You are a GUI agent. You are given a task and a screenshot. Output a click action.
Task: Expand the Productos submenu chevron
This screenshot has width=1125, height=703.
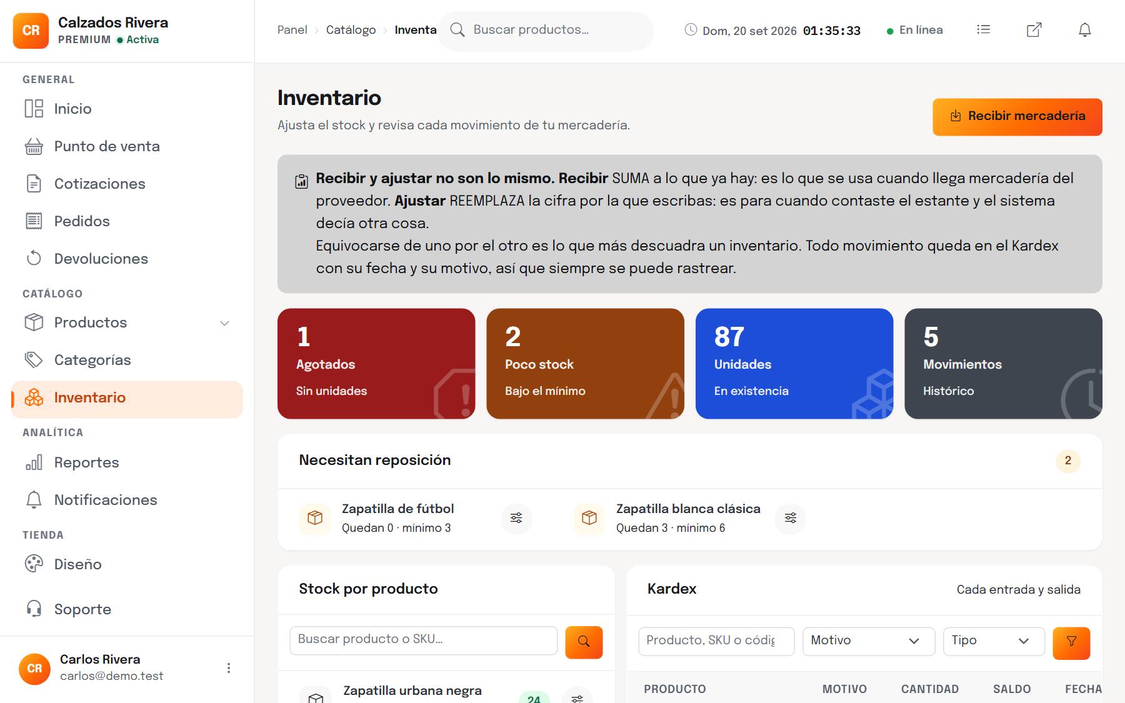[224, 323]
